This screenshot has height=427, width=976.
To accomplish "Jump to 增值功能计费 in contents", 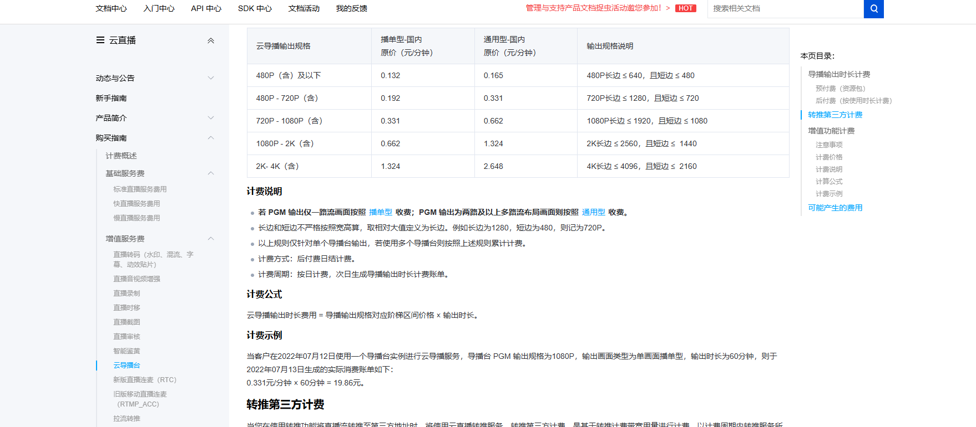I will [x=831, y=131].
